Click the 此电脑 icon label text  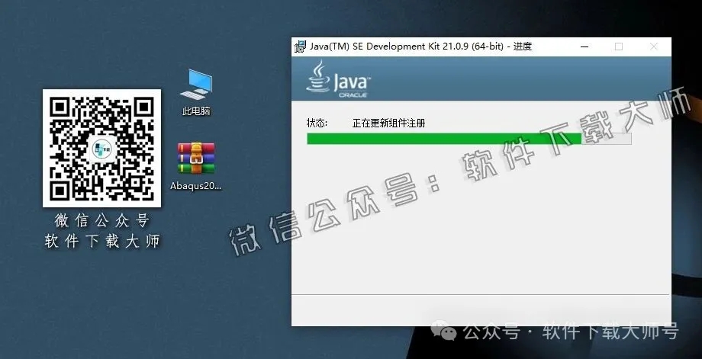click(196, 111)
